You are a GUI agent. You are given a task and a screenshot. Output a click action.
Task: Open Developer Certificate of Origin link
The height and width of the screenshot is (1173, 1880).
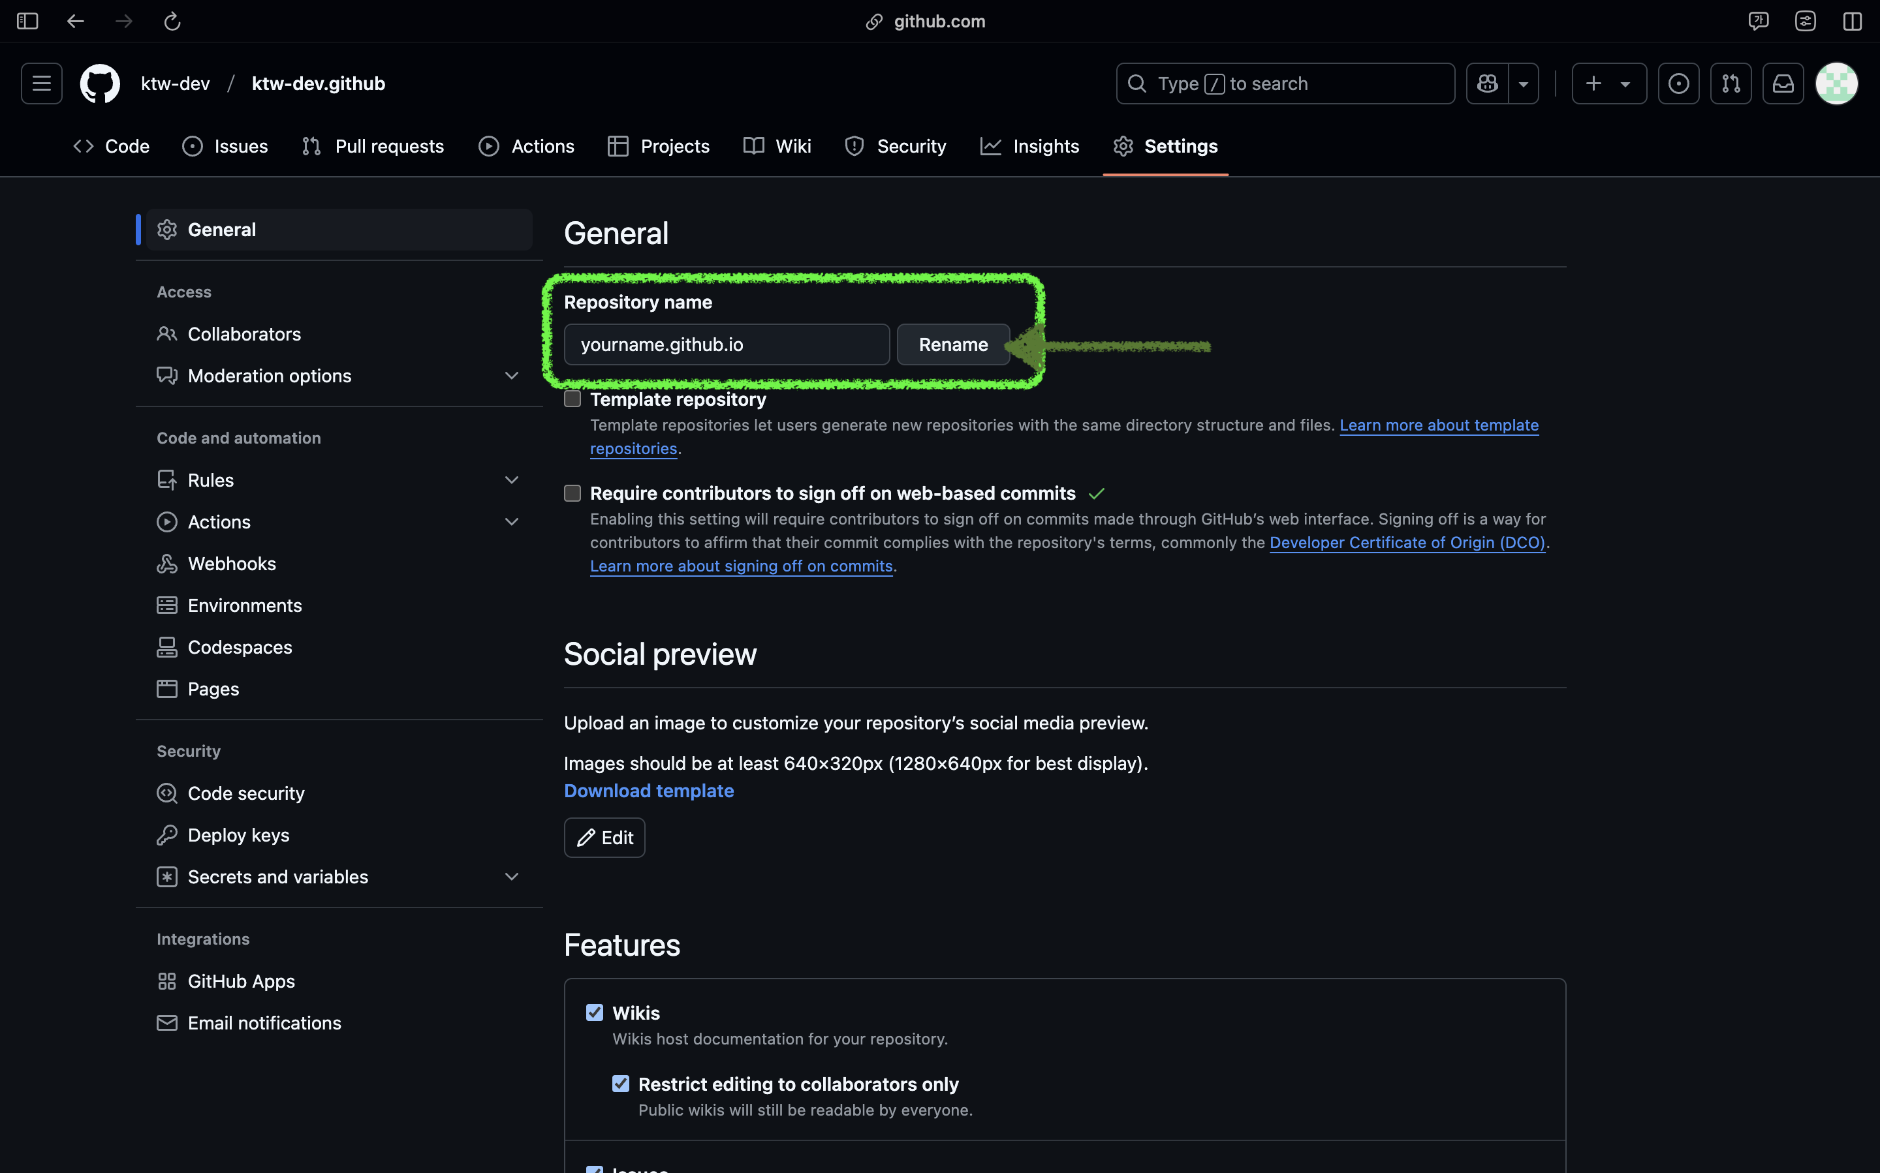point(1407,542)
